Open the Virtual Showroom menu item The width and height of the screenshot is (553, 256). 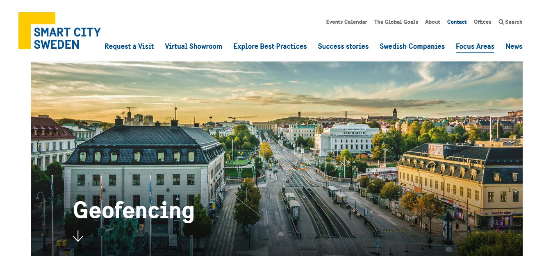click(193, 46)
